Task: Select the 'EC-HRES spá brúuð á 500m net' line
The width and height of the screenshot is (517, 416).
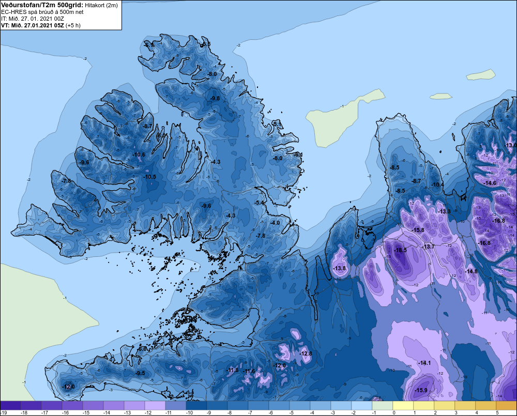Action: pyautogui.click(x=42, y=12)
